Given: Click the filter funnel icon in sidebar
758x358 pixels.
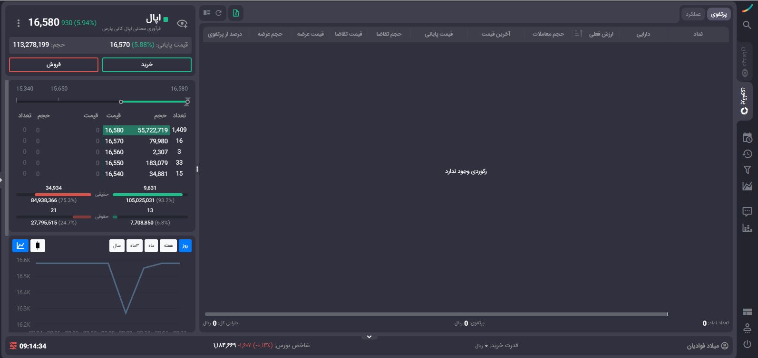Looking at the screenshot, I should 747,170.
